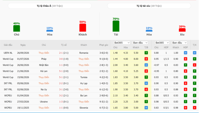Open Thụy Điển link in Romania match row
The height and width of the screenshot is (113, 200).
(44, 53)
